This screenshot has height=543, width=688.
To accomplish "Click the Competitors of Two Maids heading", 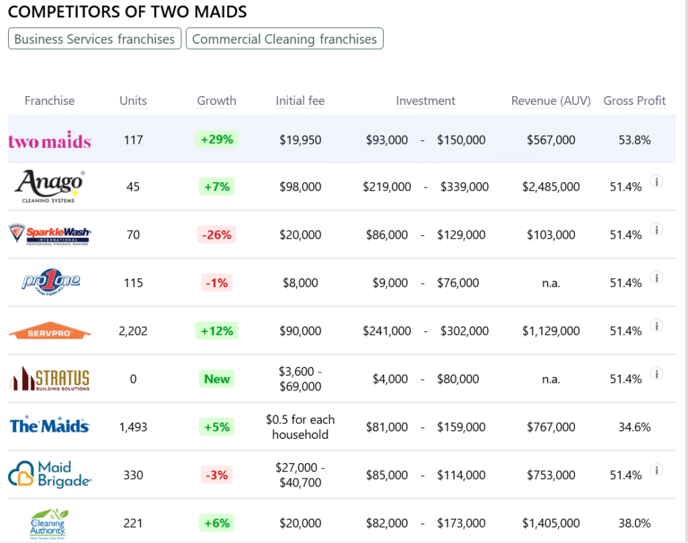I will pyautogui.click(x=127, y=12).
